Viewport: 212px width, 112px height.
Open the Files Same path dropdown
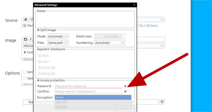point(58,43)
